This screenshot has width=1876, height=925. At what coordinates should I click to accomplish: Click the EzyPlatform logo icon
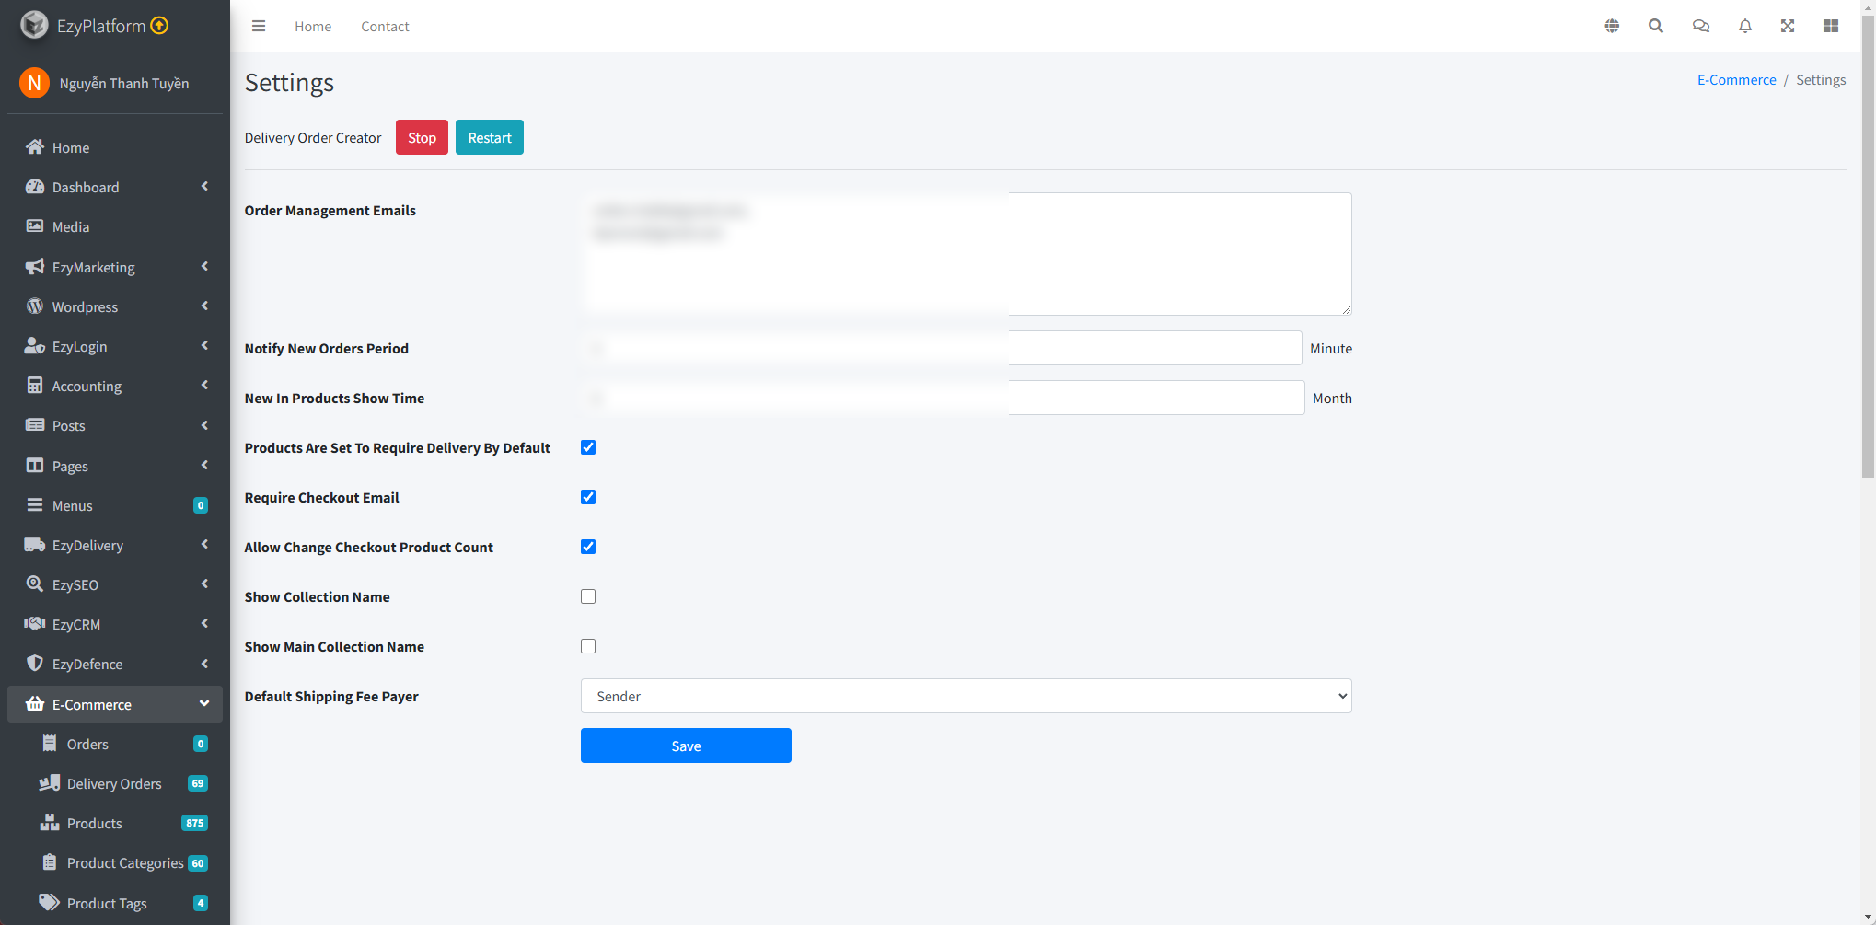pyautogui.click(x=34, y=25)
